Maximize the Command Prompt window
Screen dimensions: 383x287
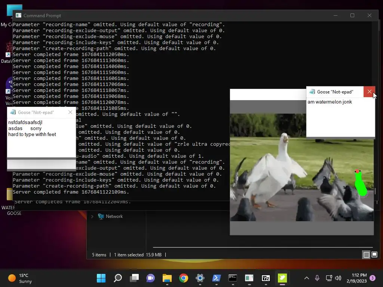coord(352,15)
